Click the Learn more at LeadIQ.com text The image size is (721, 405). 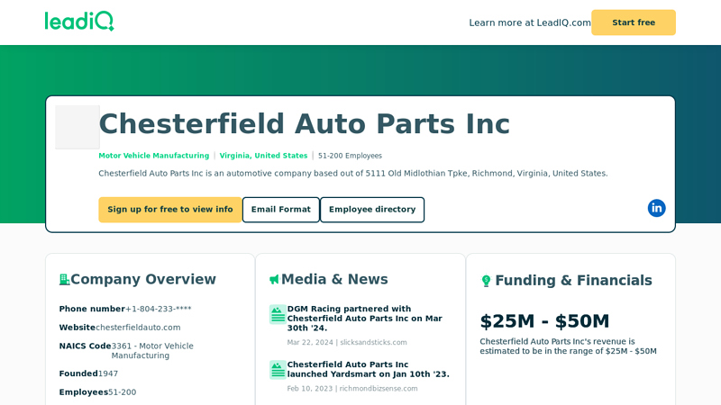(530, 22)
